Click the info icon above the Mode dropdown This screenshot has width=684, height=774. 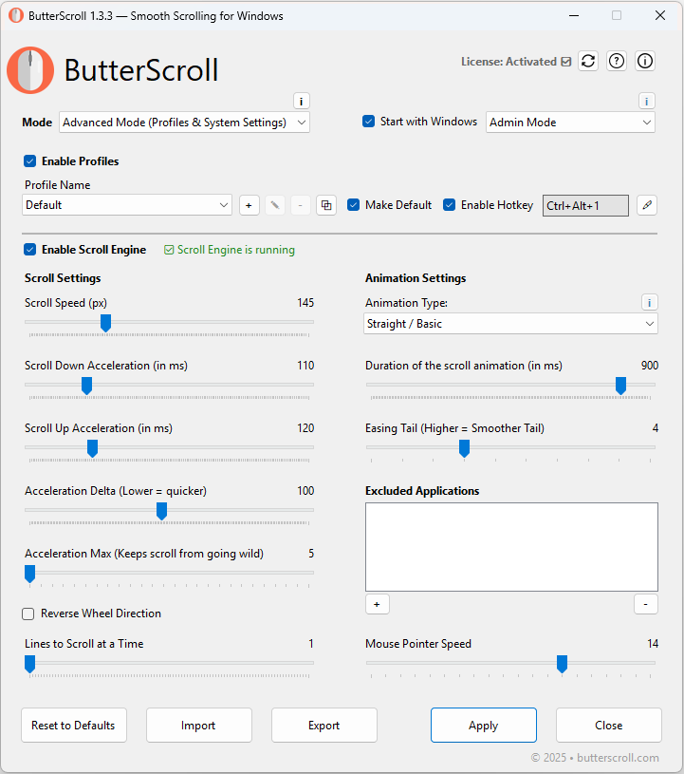301,101
